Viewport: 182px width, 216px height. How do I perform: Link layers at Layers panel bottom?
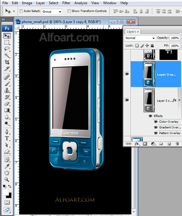tap(128, 144)
